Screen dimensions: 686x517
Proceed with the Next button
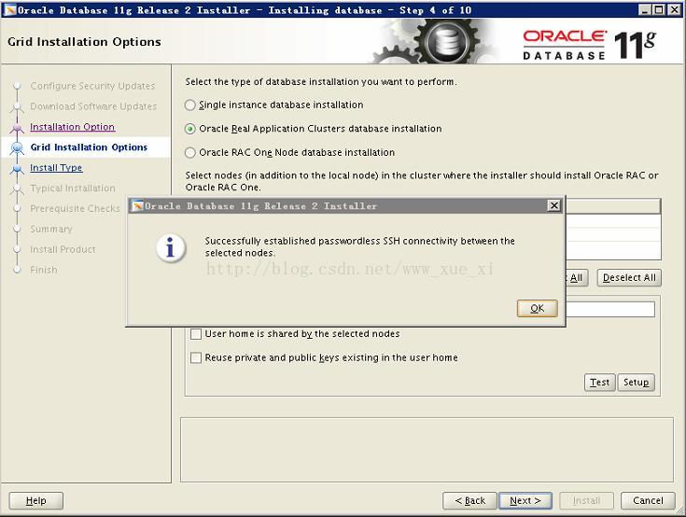click(525, 500)
